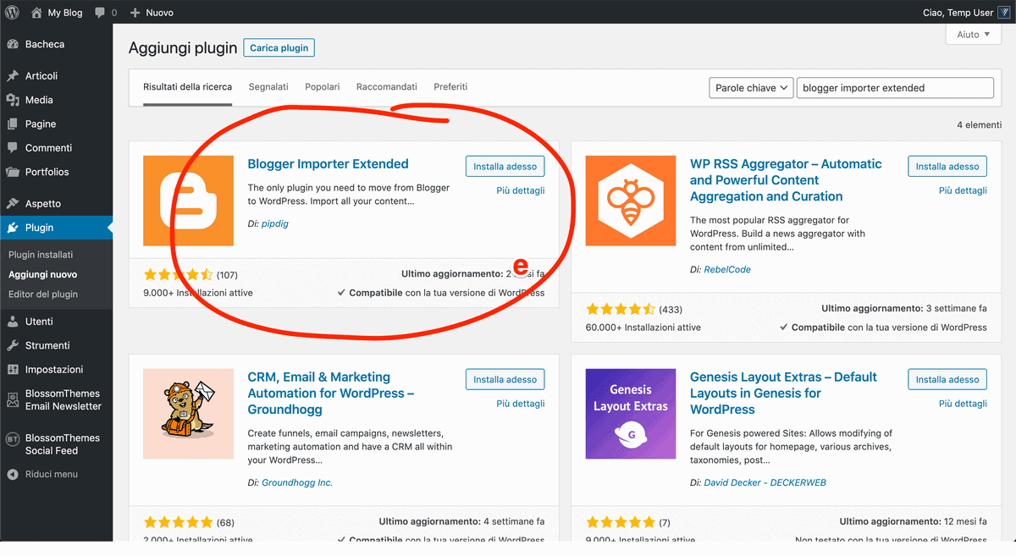Click the Genesis Layout Extras plugin icon

tap(631, 414)
